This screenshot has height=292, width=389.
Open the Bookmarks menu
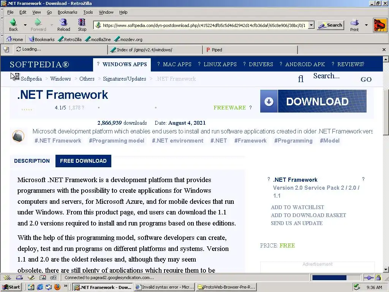67,12
